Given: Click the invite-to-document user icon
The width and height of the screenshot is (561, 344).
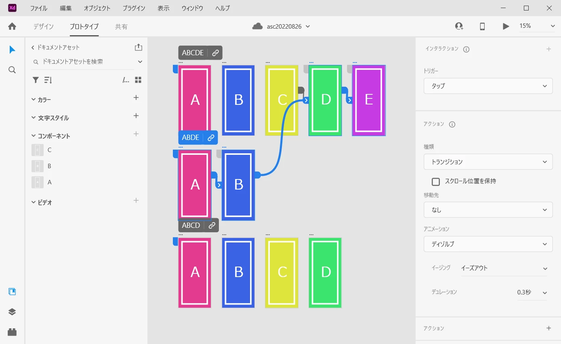Looking at the screenshot, I should point(459,26).
